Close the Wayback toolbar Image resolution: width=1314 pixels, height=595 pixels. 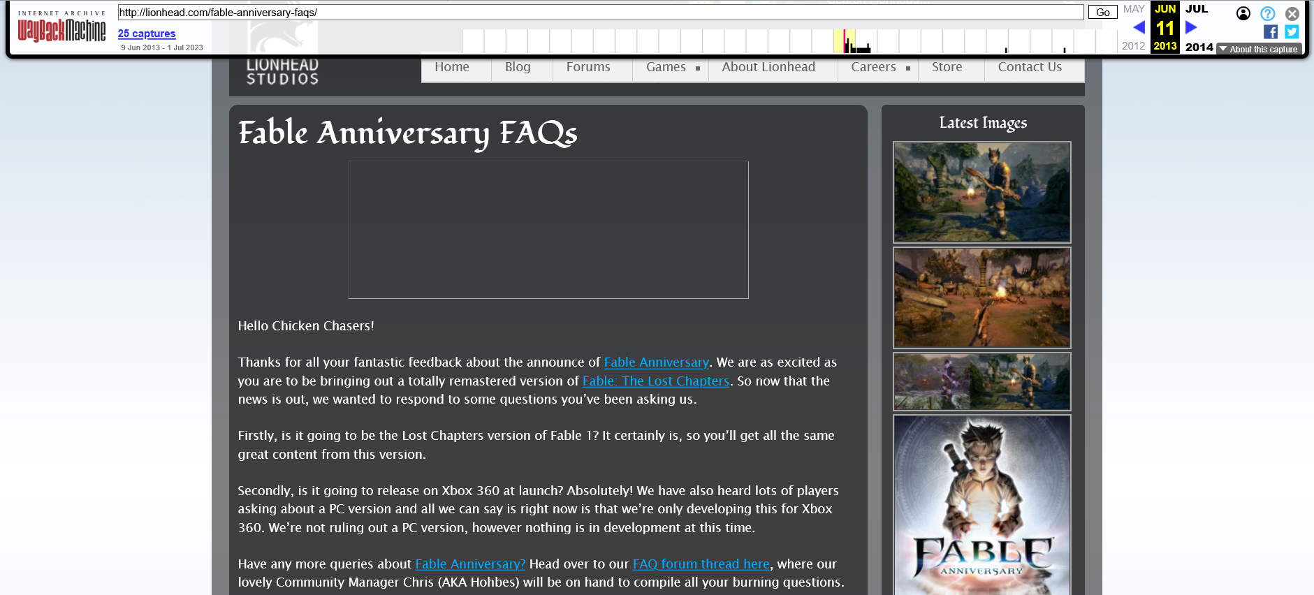[x=1292, y=13]
